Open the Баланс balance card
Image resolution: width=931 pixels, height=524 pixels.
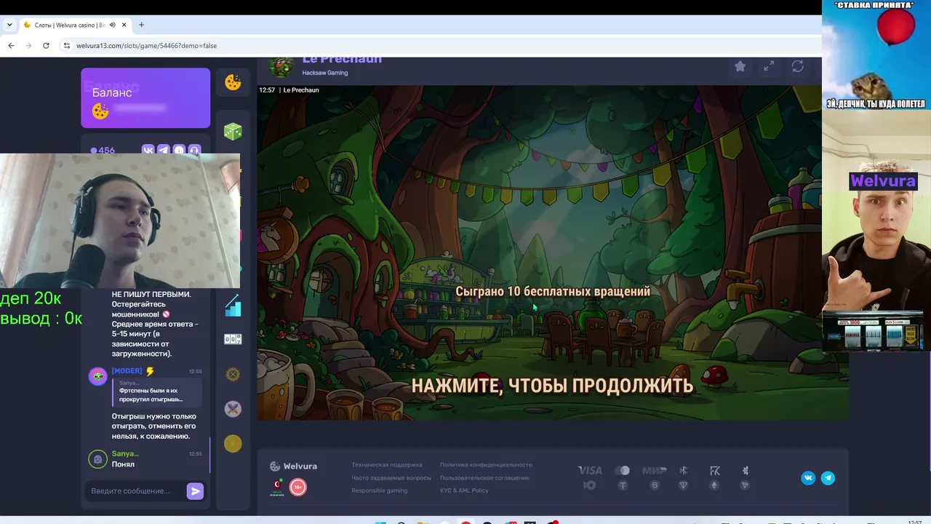(145, 98)
